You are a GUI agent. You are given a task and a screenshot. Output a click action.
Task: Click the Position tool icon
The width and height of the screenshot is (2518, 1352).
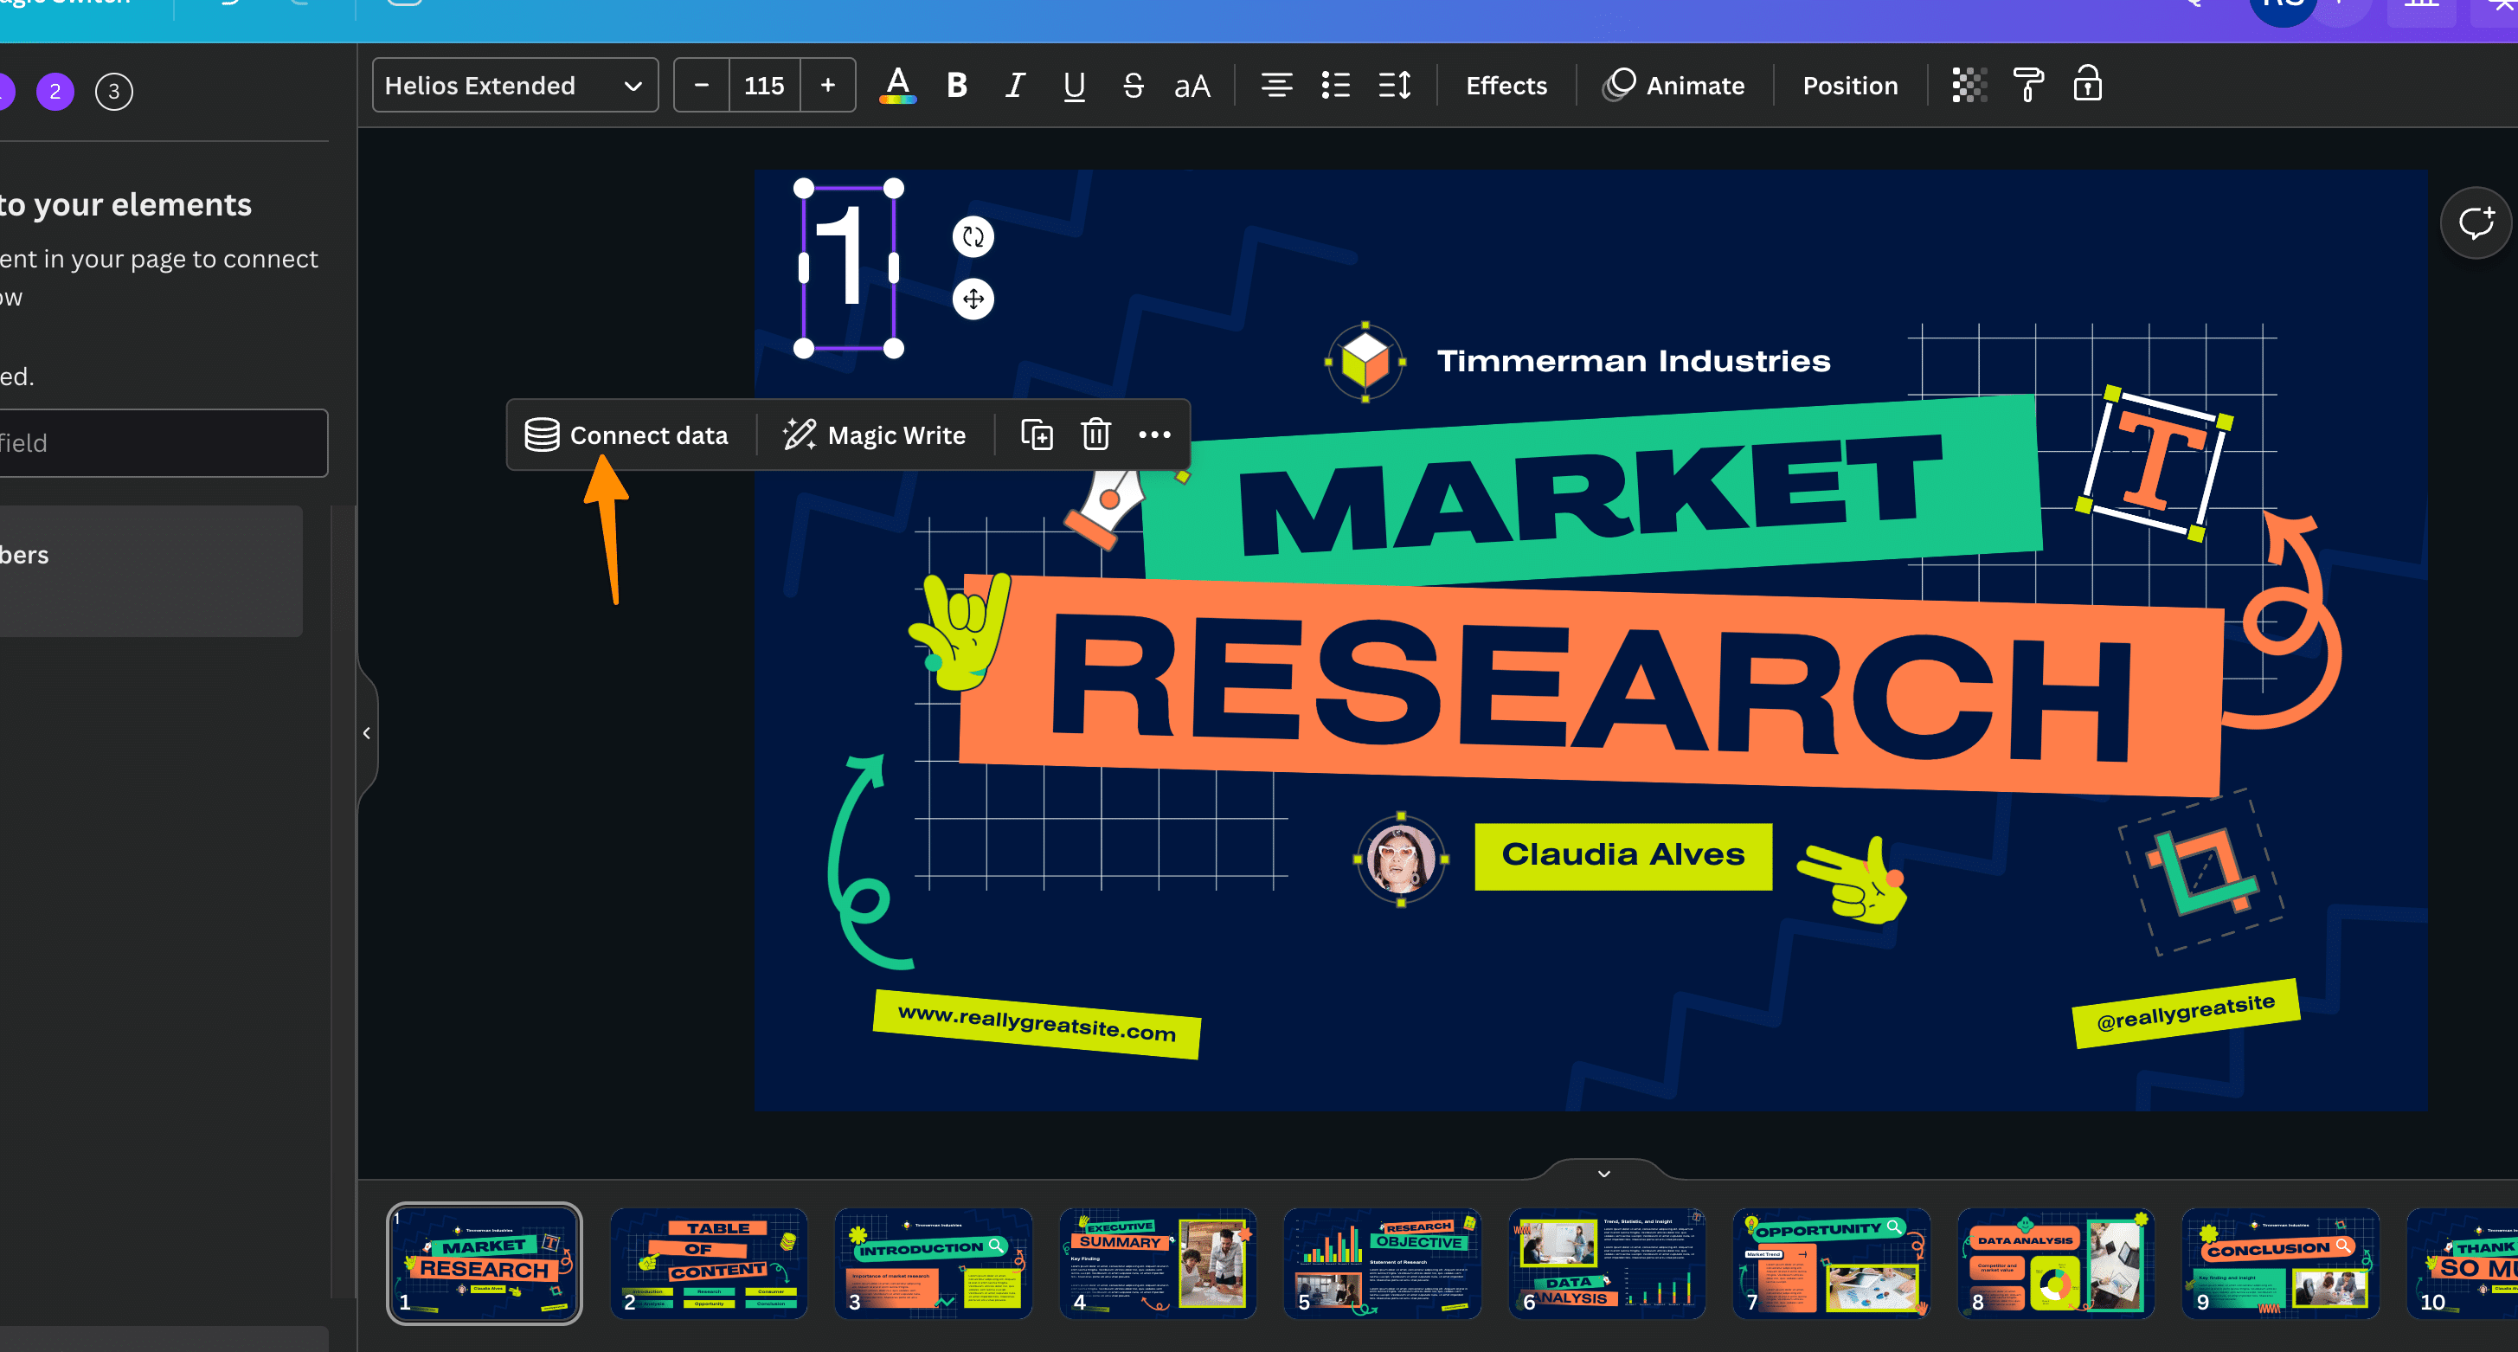point(1848,85)
